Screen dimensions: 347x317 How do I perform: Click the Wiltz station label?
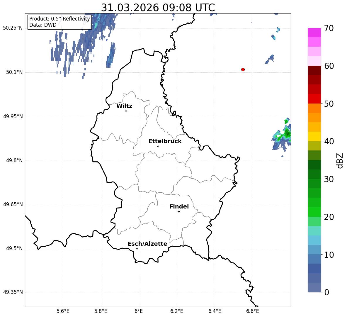point(124,106)
